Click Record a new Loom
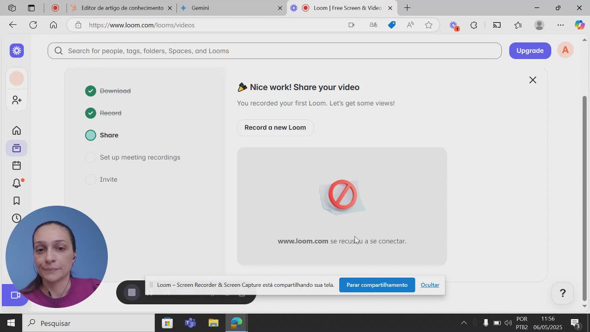 [275, 128]
